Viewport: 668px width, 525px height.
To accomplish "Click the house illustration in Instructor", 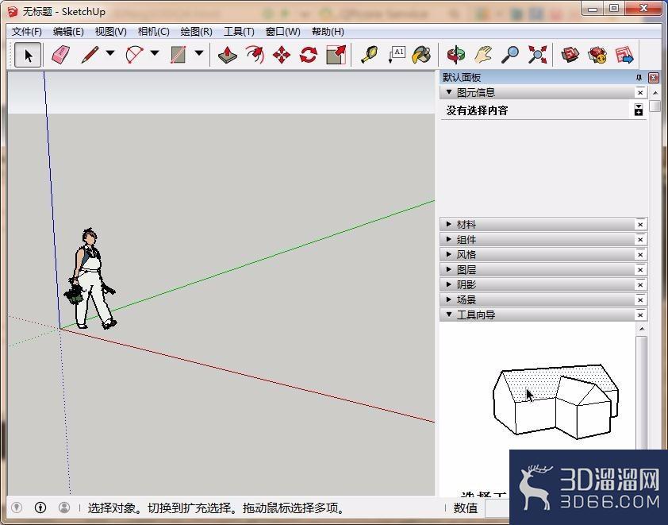I will (x=556, y=401).
